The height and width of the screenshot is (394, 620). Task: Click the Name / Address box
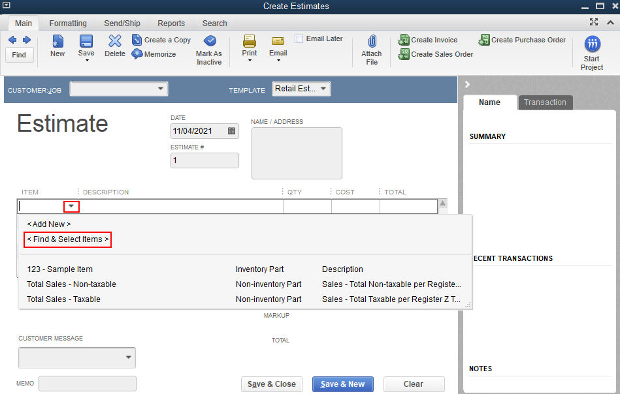click(297, 153)
